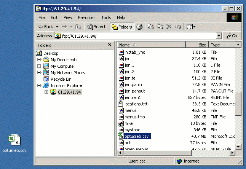
Task: Open the Favorites menu
Action: pyautogui.click(x=86, y=18)
